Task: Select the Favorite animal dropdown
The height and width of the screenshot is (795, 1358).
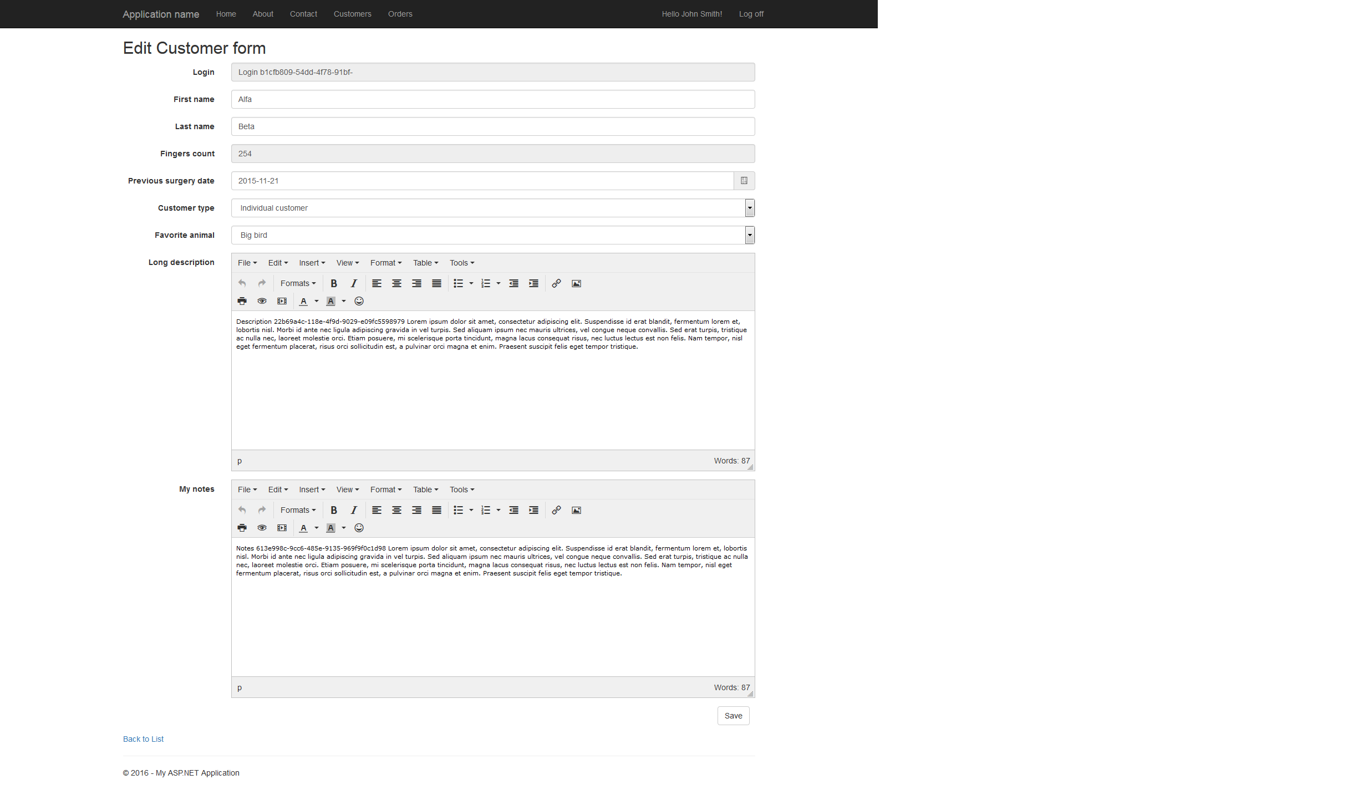Action: (493, 235)
